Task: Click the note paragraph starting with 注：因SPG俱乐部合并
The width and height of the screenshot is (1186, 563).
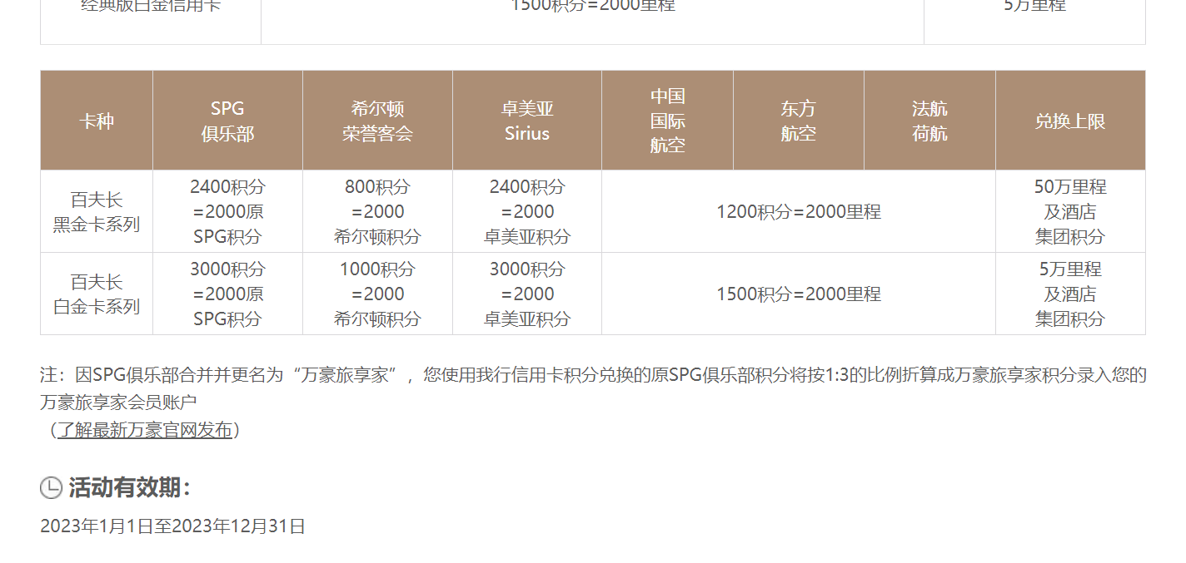Action: pyautogui.click(x=593, y=388)
